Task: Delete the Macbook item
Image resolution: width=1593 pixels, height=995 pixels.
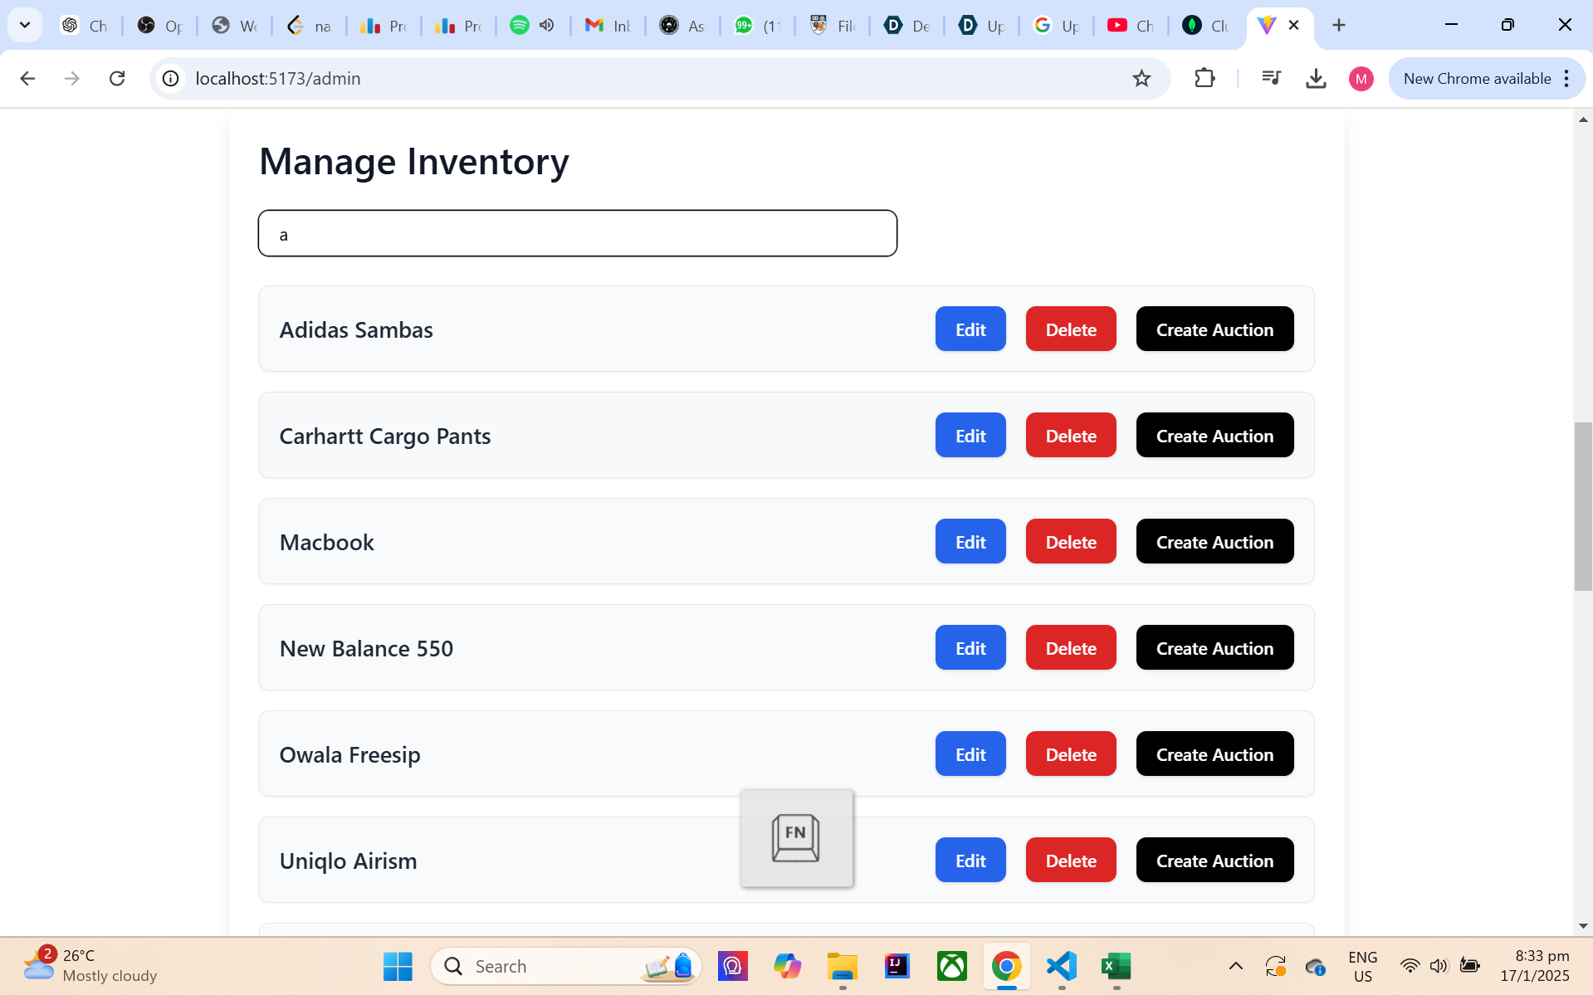Action: [x=1071, y=541]
